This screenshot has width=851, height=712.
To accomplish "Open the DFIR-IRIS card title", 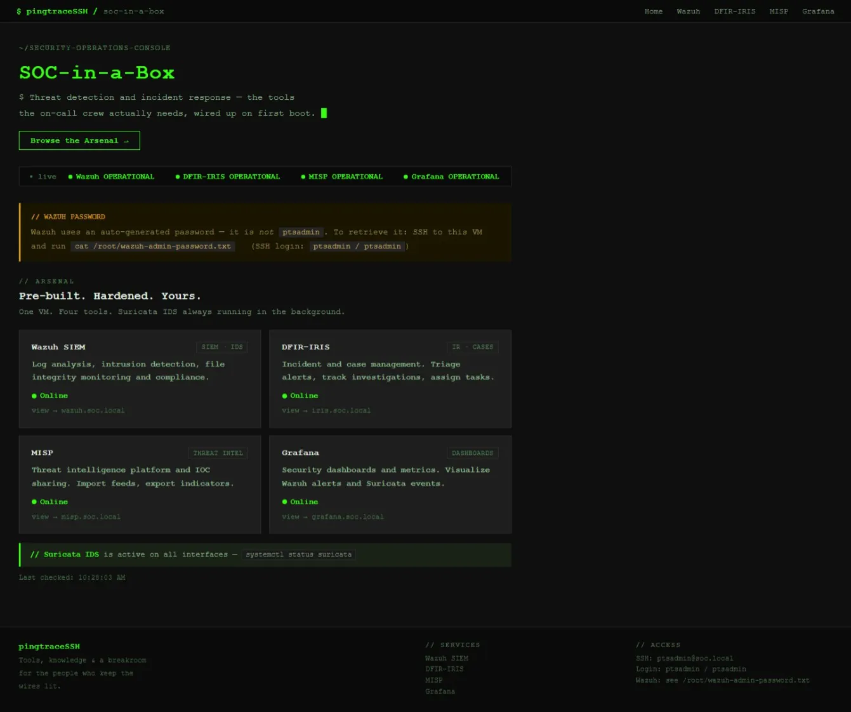I will (306, 347).
